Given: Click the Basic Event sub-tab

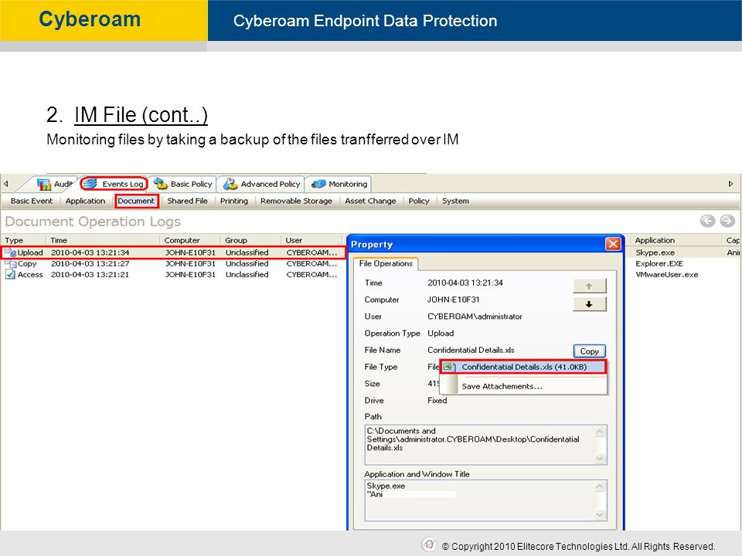Looking at the screenshot, I should coord(31,201).
